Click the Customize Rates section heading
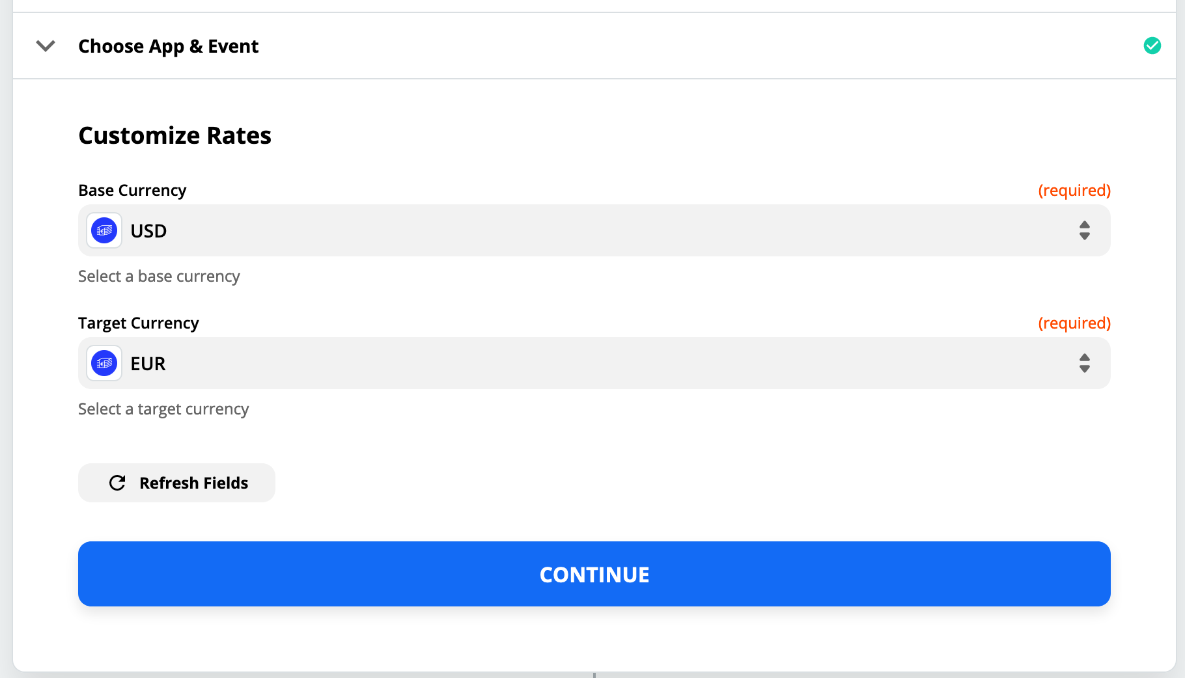Viewport: 1185px width, 678px height. click(174, 135)
